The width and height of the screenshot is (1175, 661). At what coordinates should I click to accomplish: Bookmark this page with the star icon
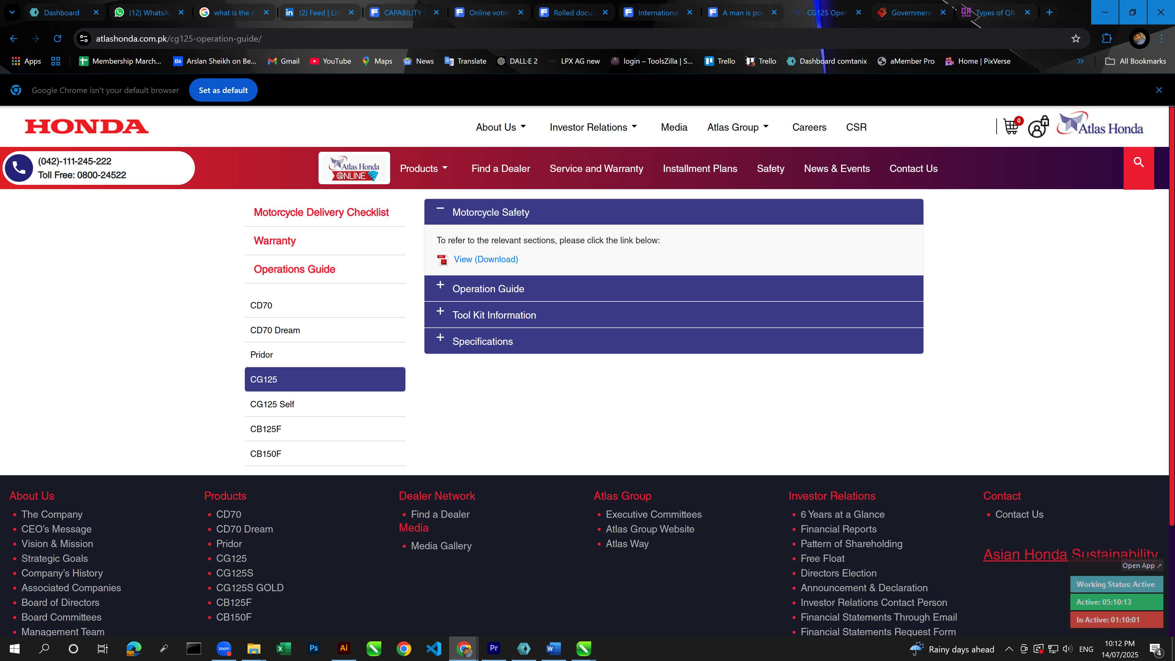click(1076, 39)
